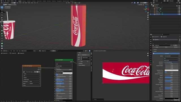Choose the Measure ruler tool
Screen dimensions: 181x102
tap(2, 25)
